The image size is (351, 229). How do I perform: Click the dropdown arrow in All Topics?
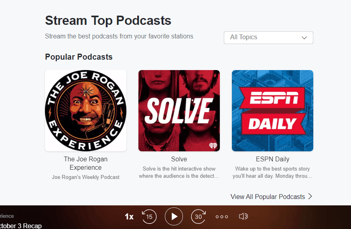tap(304, 38)
